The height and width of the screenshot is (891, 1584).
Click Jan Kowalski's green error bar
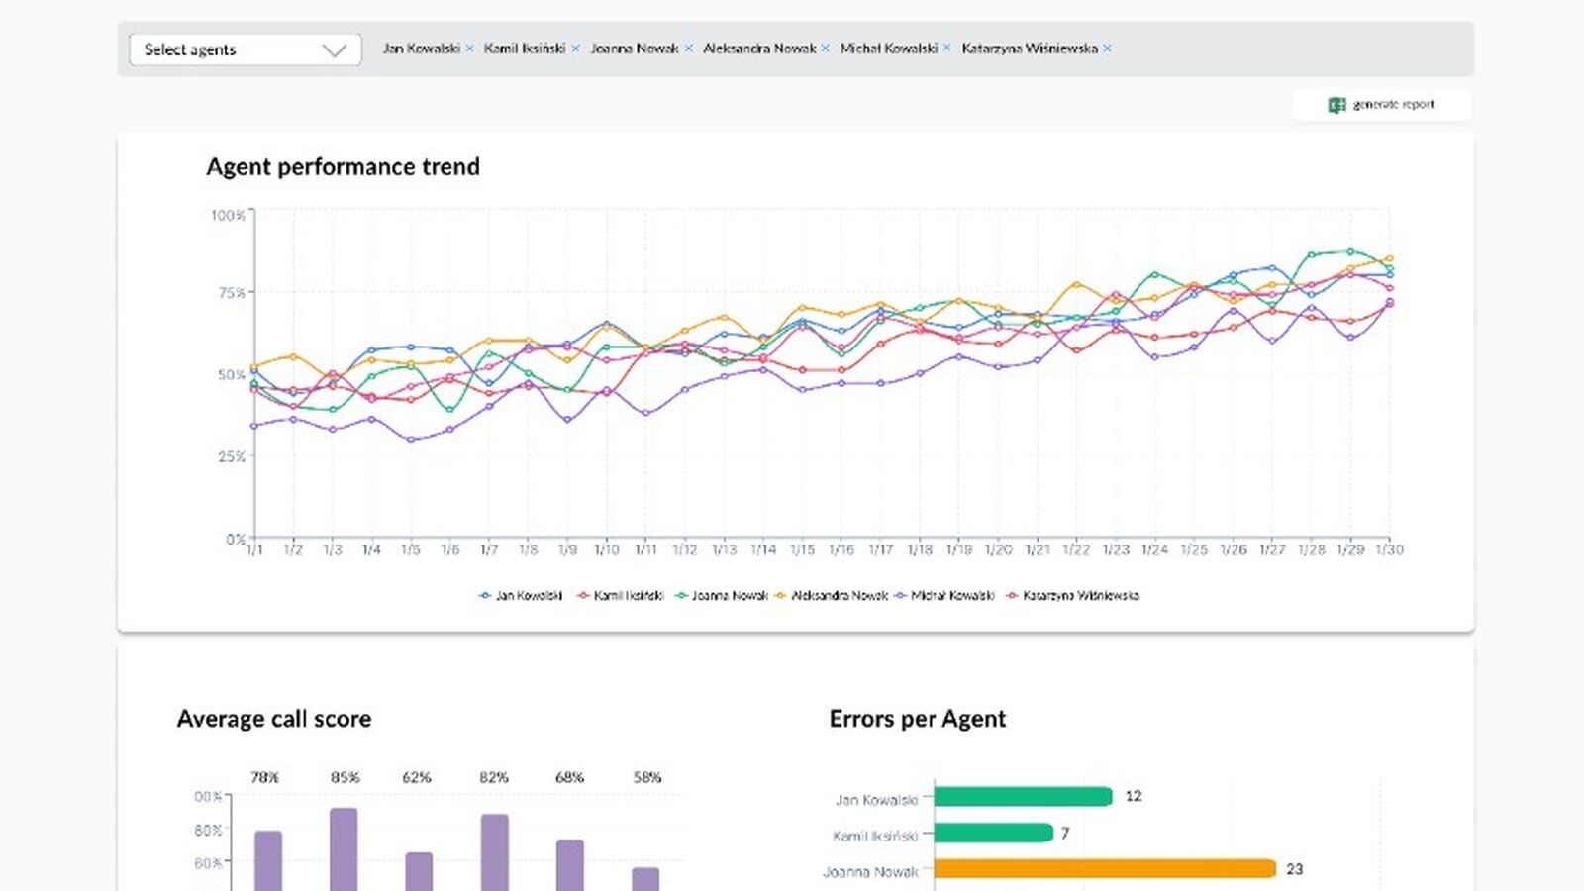(1024, 797)
